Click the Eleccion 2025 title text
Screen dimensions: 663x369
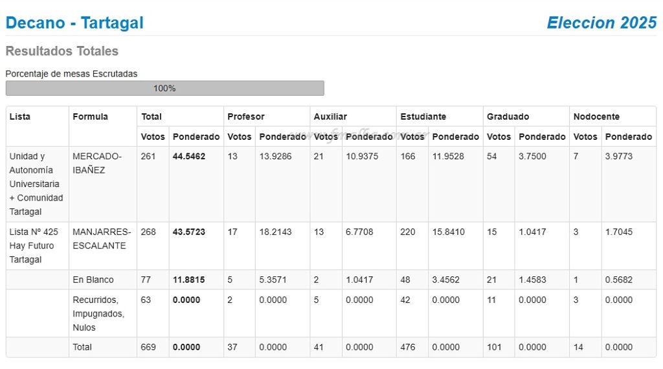(601, 23)
